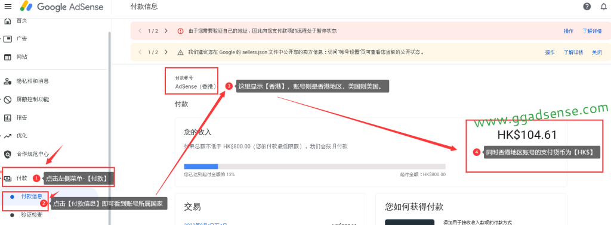Click the 您已达到起付金额的 13% label

tap(209, 175)
